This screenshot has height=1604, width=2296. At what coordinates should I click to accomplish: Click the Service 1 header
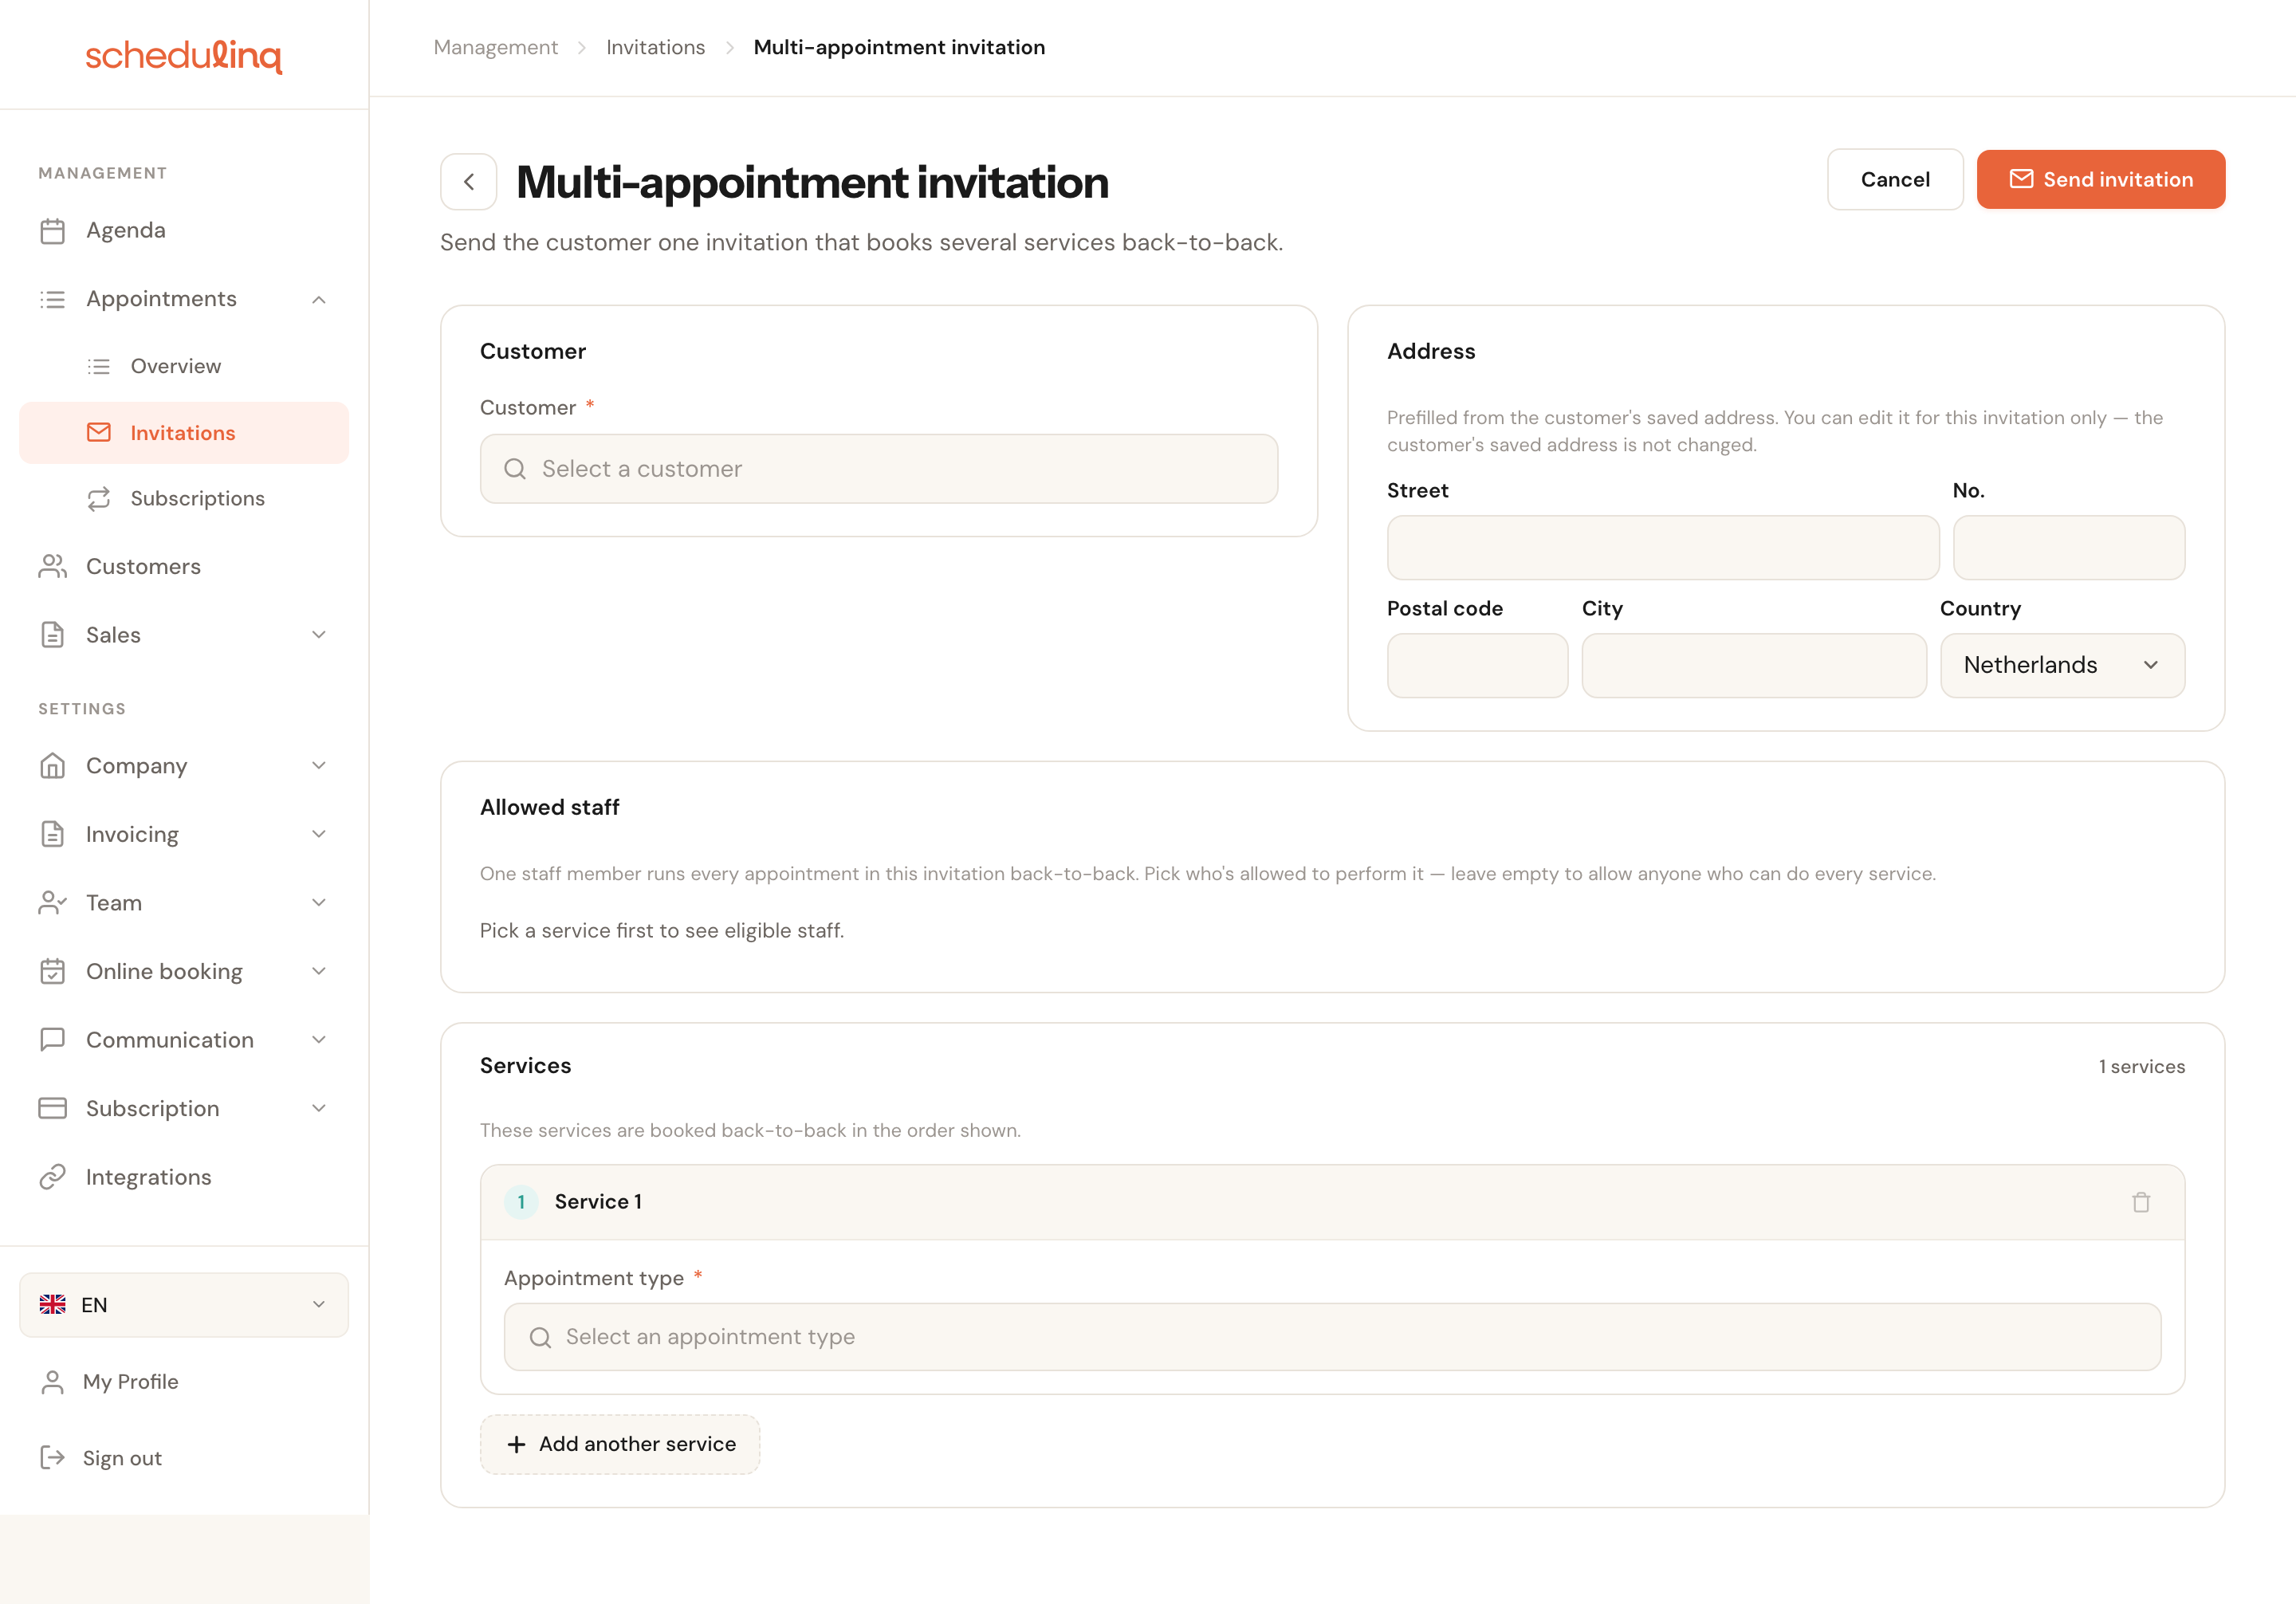[1332, 1202]
